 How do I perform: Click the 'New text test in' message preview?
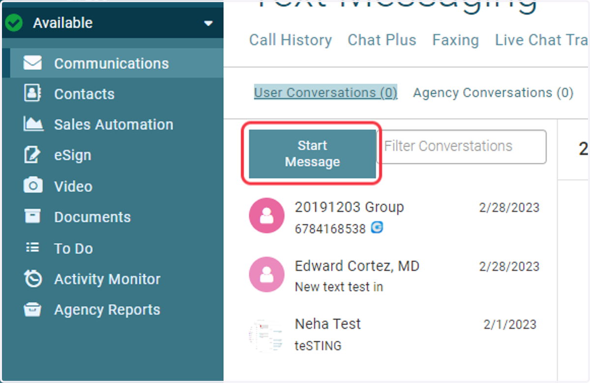(x=339, y=287)
